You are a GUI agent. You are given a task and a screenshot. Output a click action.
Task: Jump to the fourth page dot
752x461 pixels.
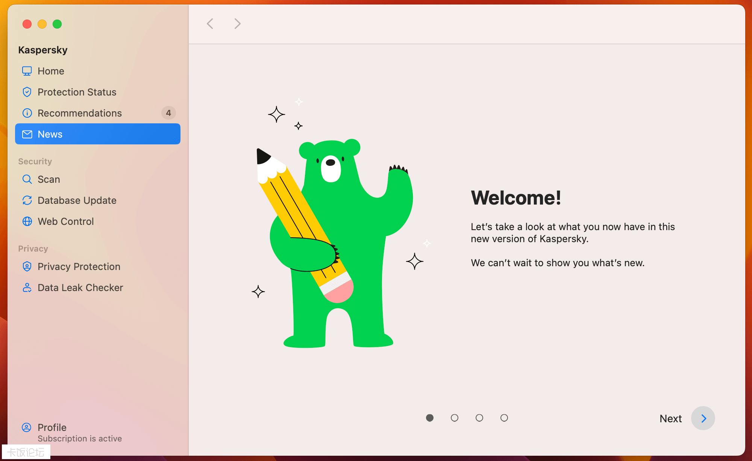(x=504, y=418)
